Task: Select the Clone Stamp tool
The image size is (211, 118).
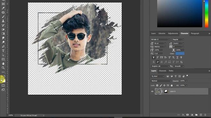Action: 3,21
